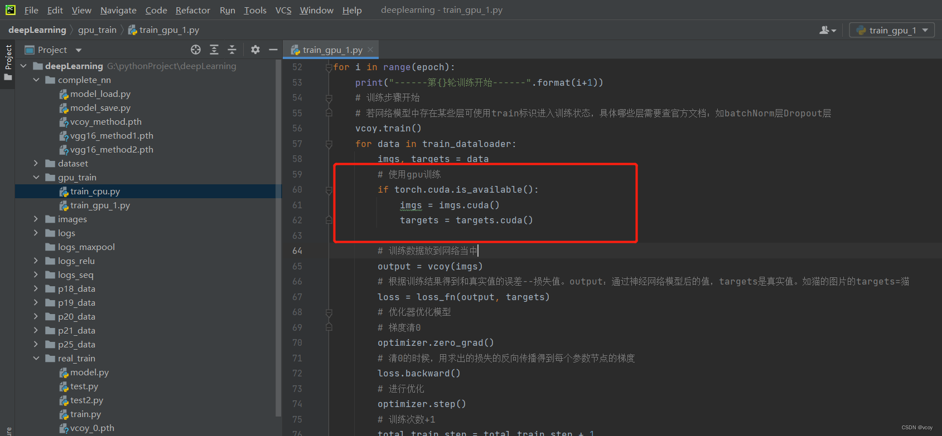
Task: Hide the Project tool window with minus icon
Action: click(x=273, y=50)
